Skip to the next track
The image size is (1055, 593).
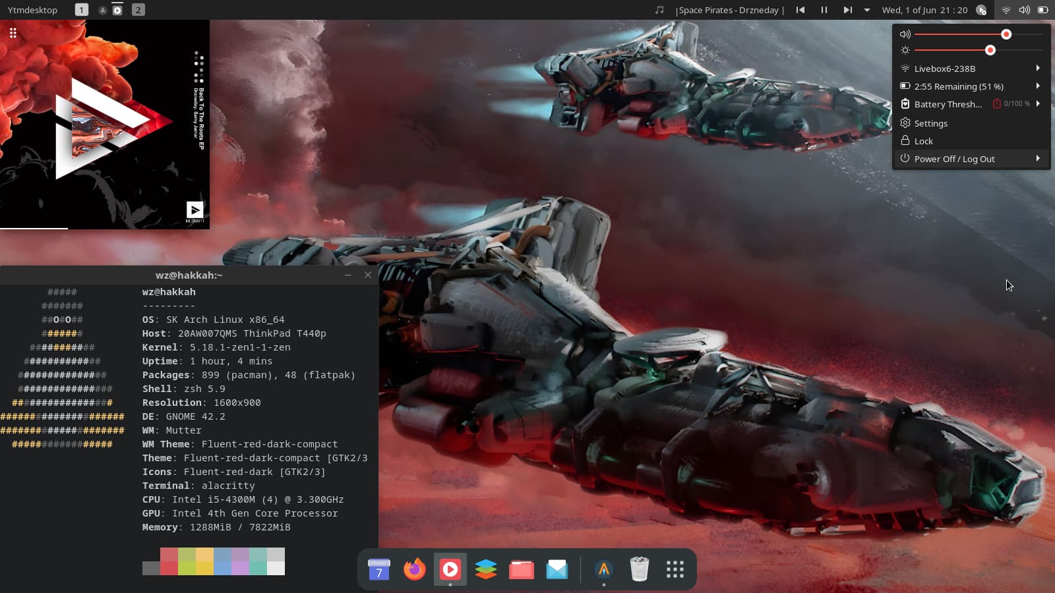(847, 10)
